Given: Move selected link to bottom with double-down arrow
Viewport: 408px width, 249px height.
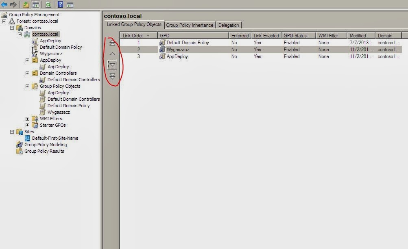Looking at the screenshot, I should [112, 76].
